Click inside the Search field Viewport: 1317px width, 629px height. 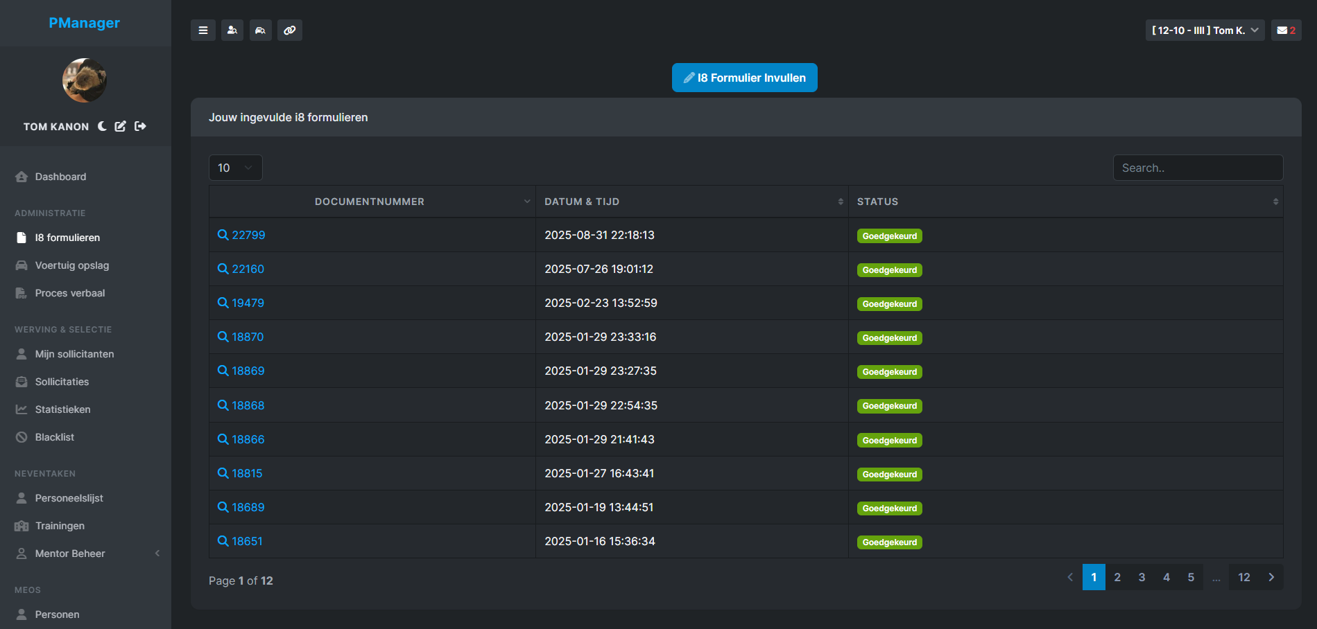1198,167
